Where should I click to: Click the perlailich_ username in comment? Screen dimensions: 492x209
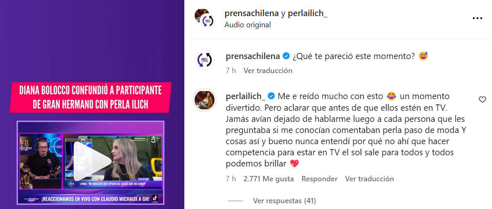[x=246, y=95]
